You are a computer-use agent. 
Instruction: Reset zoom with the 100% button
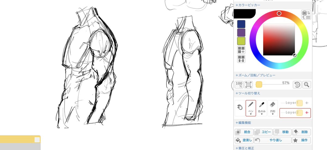tap(239, 85)
